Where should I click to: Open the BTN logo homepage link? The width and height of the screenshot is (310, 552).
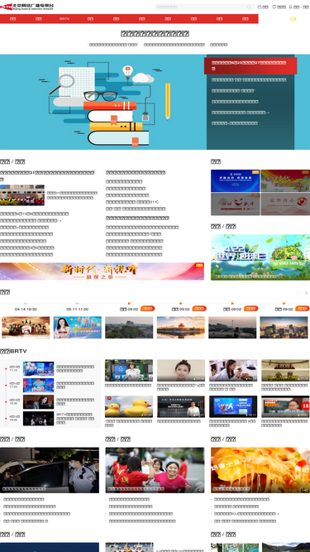pyautogui.click(x=27, y=7)
